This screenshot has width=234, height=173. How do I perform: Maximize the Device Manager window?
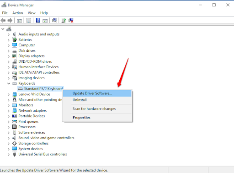point(214,5)
